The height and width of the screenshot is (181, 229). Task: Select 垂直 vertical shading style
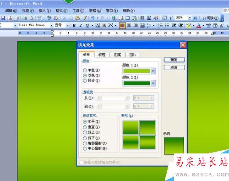click(x=85, y=127)
